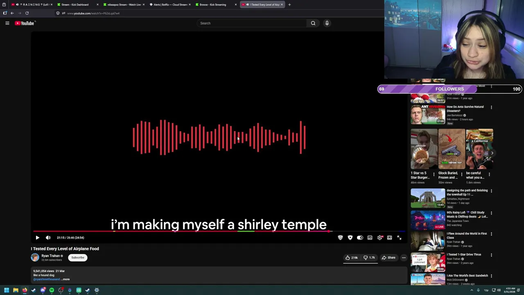Open options for be careful what you short
Screen dimensions: 524x295
489,174
